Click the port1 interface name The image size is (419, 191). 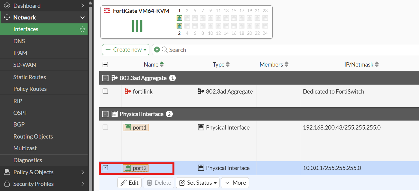tap(140, 127)
